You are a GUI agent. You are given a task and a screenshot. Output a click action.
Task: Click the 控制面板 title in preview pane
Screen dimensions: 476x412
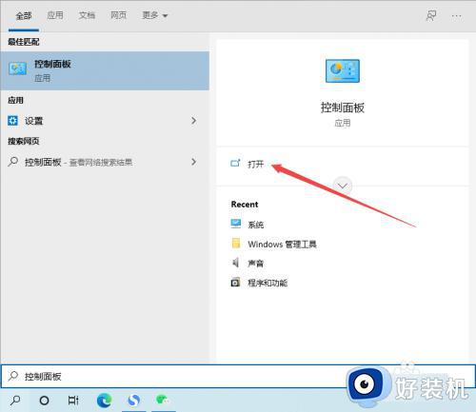[x=343, y=108]
